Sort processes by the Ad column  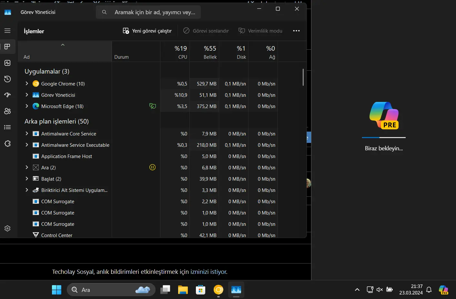65,52
